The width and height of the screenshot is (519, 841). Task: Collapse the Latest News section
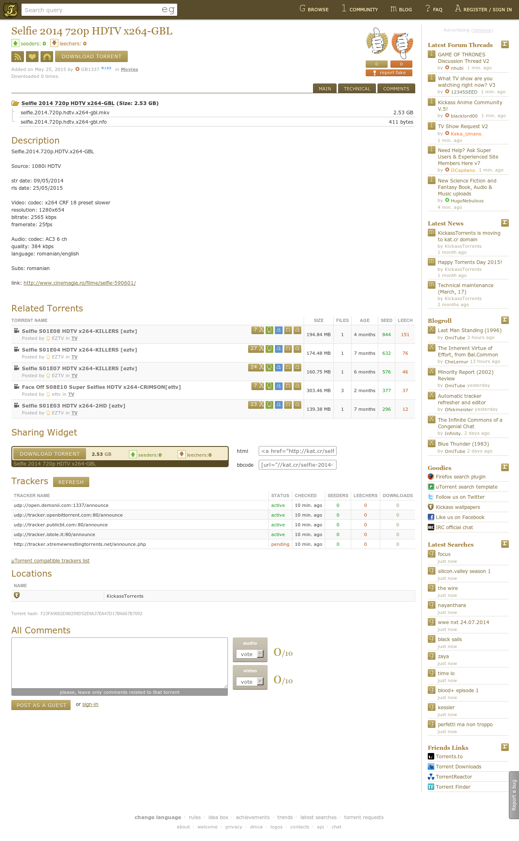click(505, 223)
